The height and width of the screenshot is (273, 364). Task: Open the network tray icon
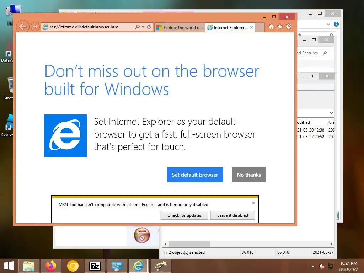coord(331,266)
